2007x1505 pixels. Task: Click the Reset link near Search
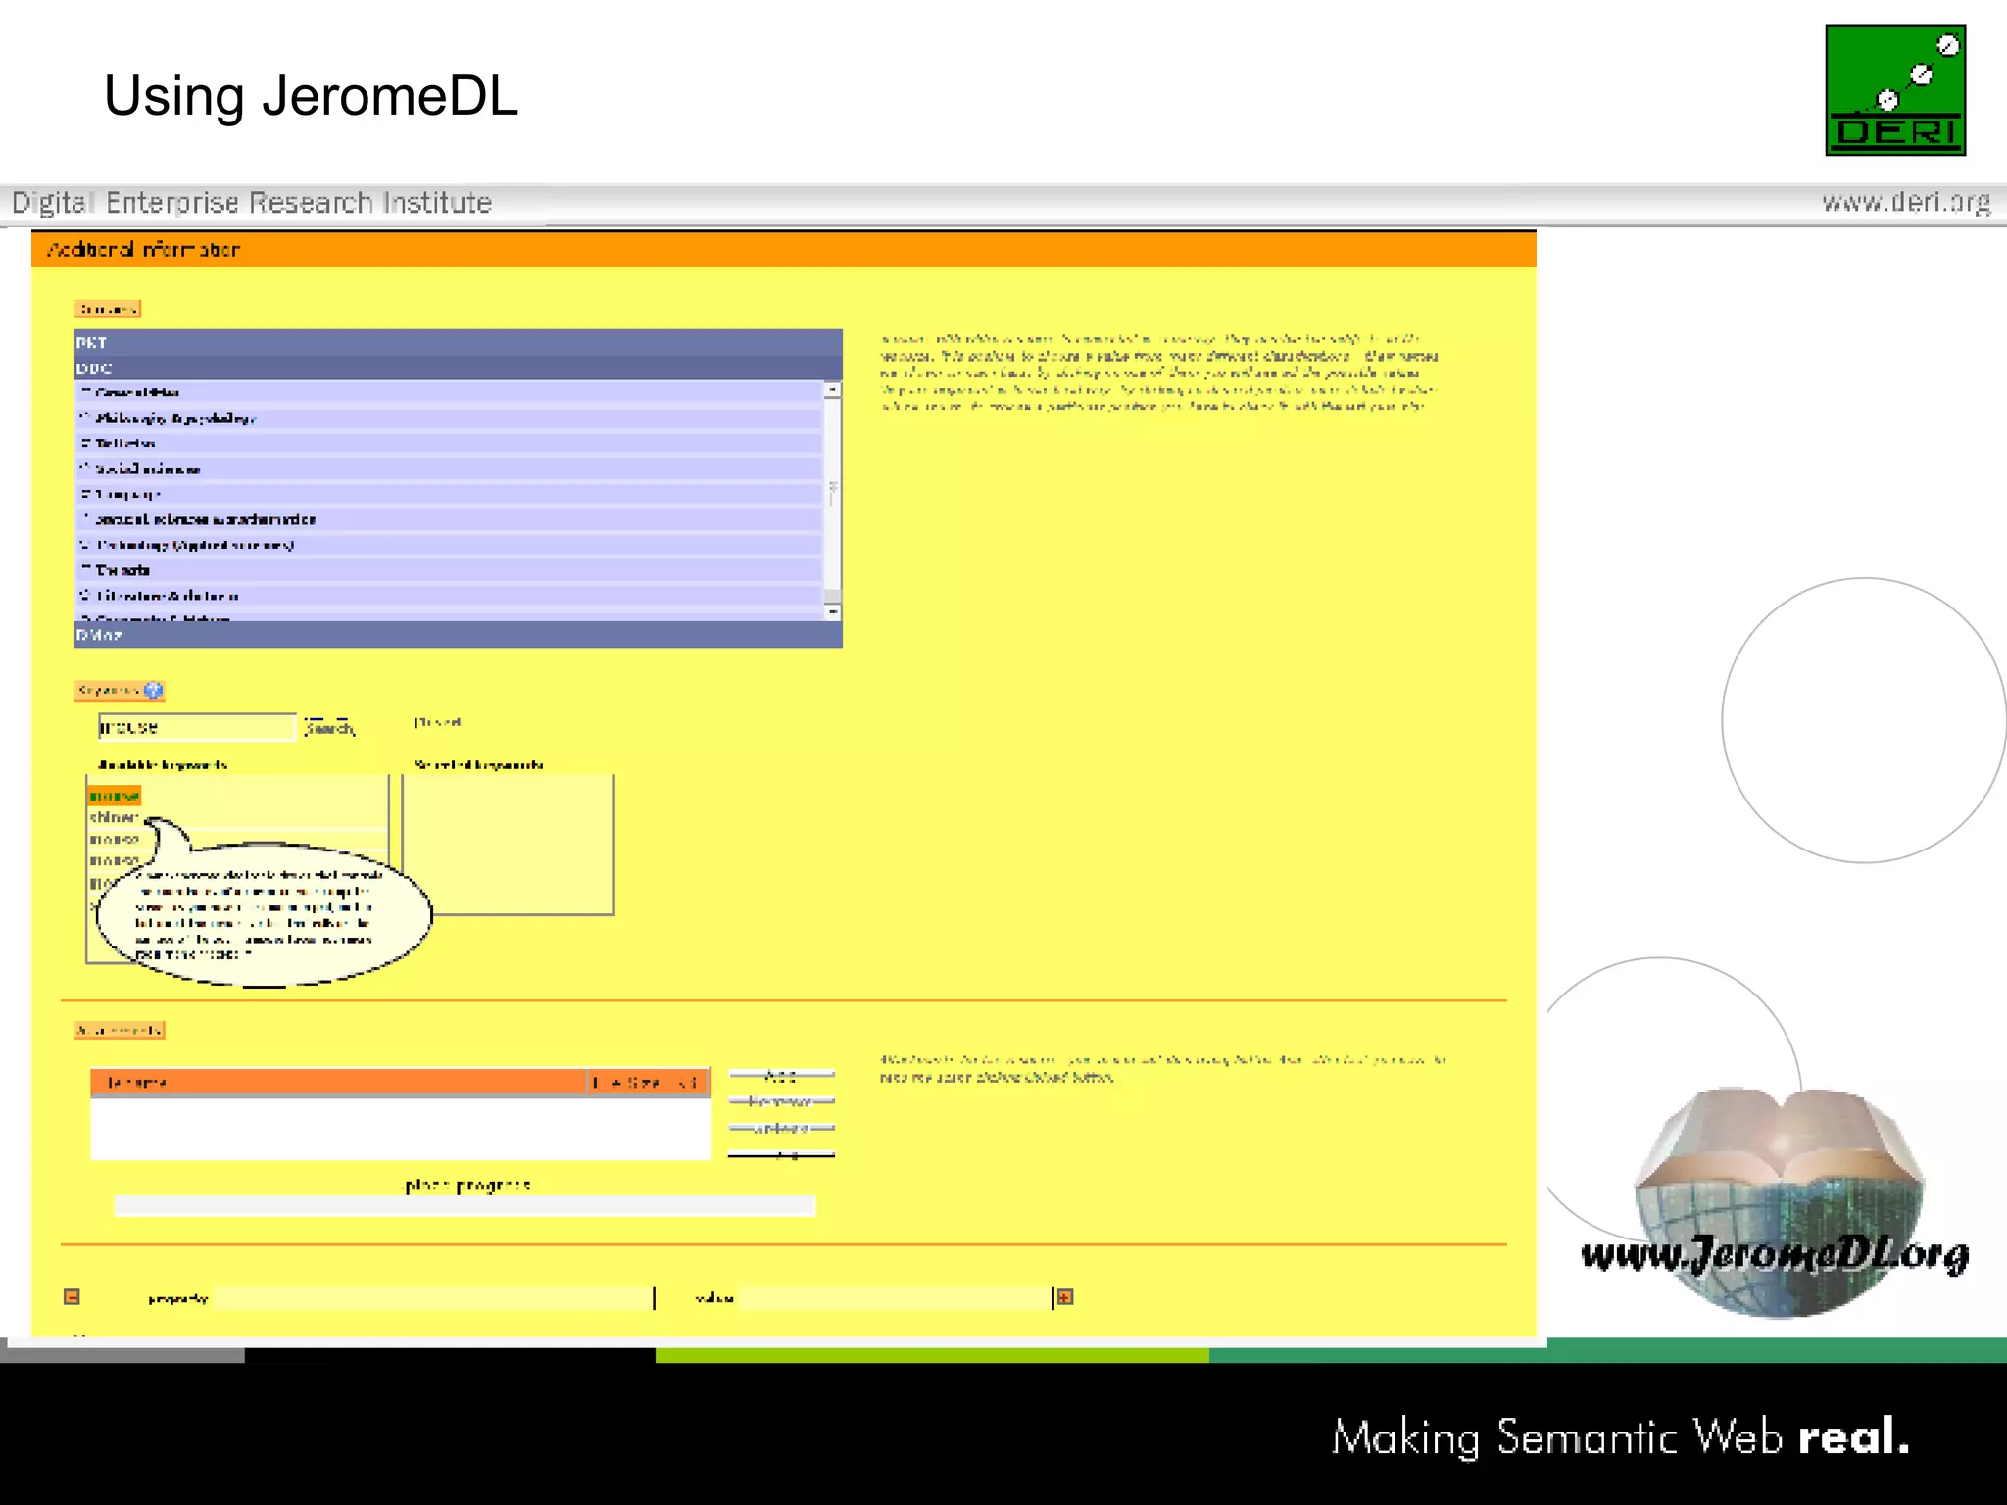tap(437, 722)
